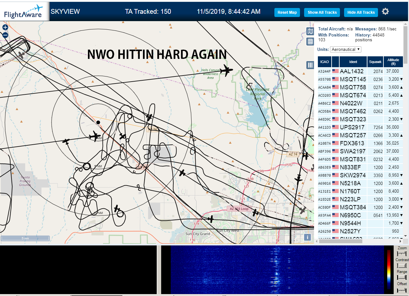Click altitude value 35,025 cell
The width and height of the screenshot is (409, 296).
[x=393, y=143]
